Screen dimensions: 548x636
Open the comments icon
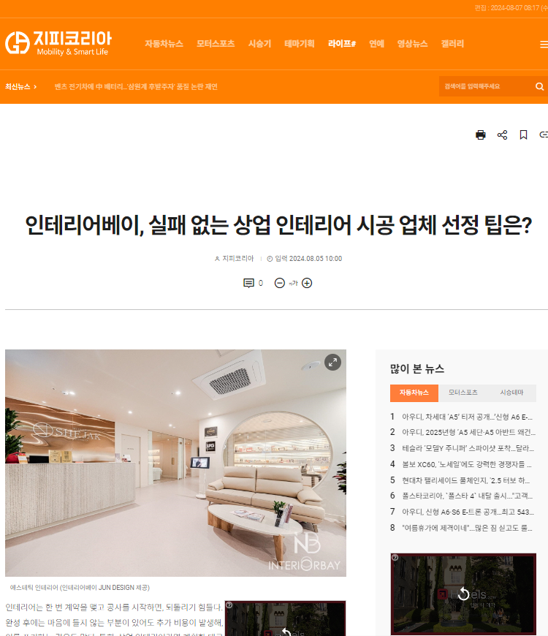pyautogui.click(x=248, y=283)
